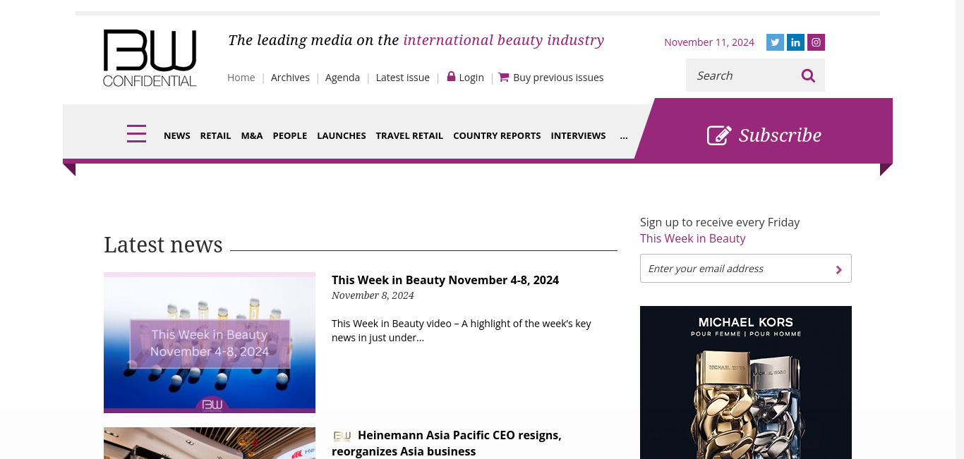Open the Agenda link
Screen dimensions: 964x459
point(342,78)
